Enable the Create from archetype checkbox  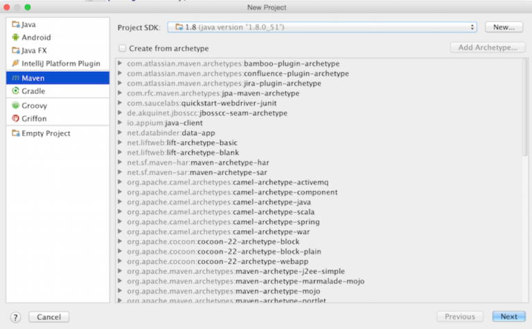(123, 48)
